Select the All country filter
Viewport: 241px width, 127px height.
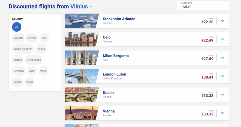pos(17,27)
